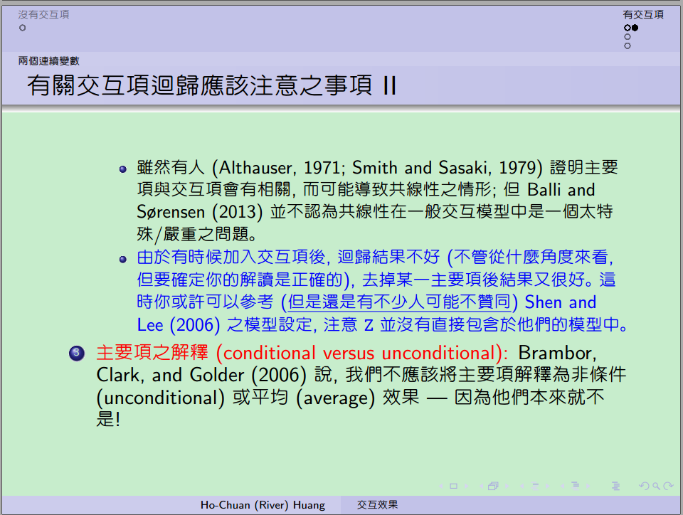Viewport: 683px width, 515px height.
Task: Go to previous frame arrow
Action: tap(482, 486)
